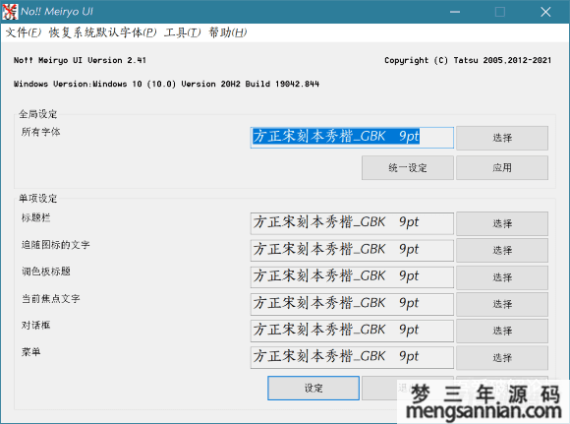The image size is (570, 424).
Task: Click 选择 button for 标题栏
Action: coord(502,223)
